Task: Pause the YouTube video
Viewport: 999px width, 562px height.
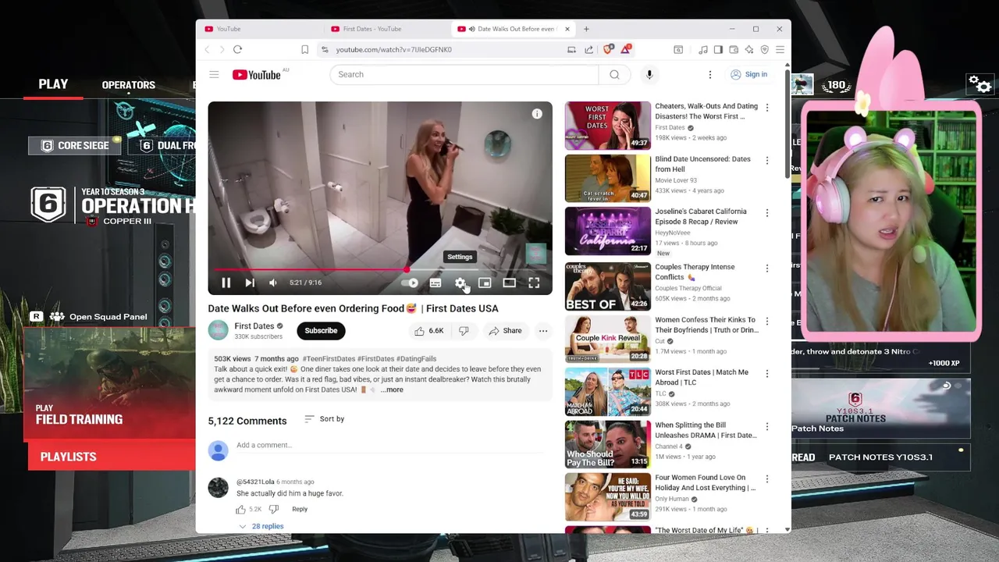Action: [x=226, y=283]
